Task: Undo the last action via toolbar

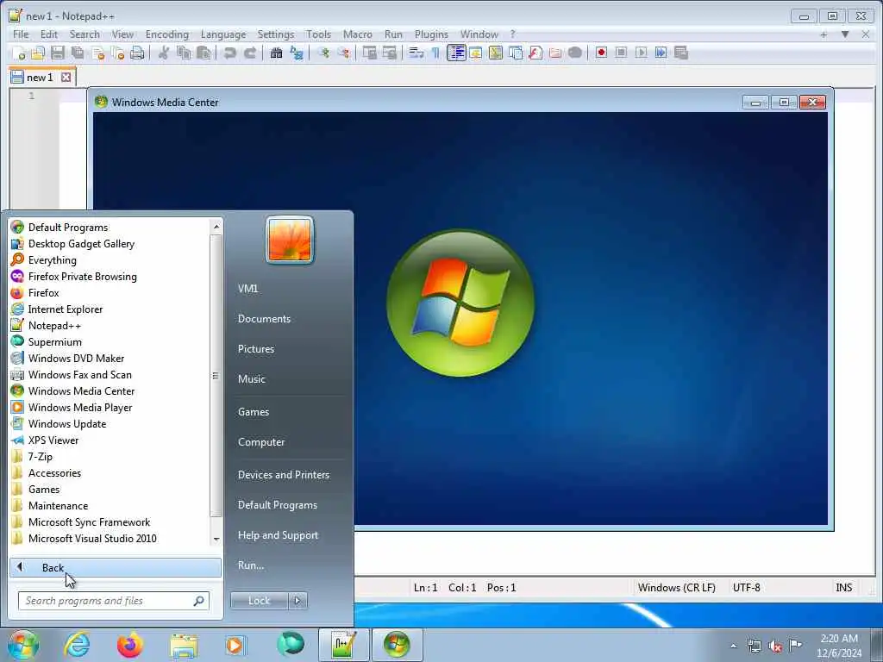Action: [x=229, y=53]
